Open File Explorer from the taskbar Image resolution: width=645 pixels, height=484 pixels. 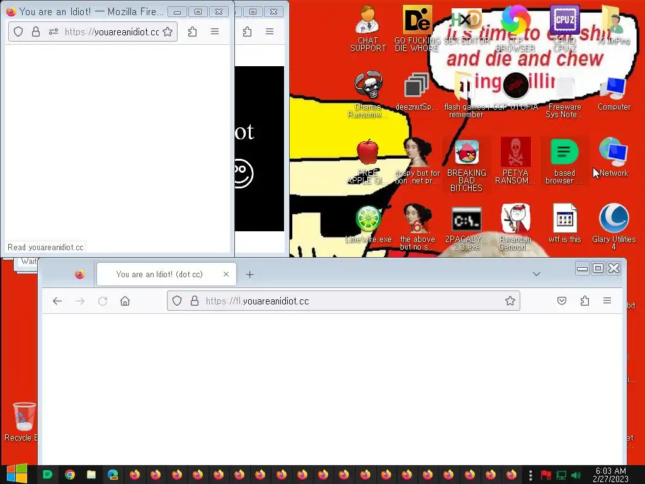[91, 475]
